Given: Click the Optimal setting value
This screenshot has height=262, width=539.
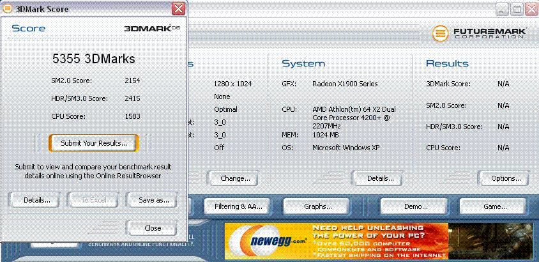Looking at the screenshot, I should pyautogui.click(x=225, y=109).
